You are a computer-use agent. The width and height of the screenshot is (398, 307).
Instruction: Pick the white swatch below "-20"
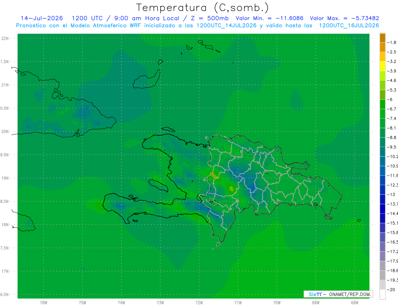coord(382,294)
